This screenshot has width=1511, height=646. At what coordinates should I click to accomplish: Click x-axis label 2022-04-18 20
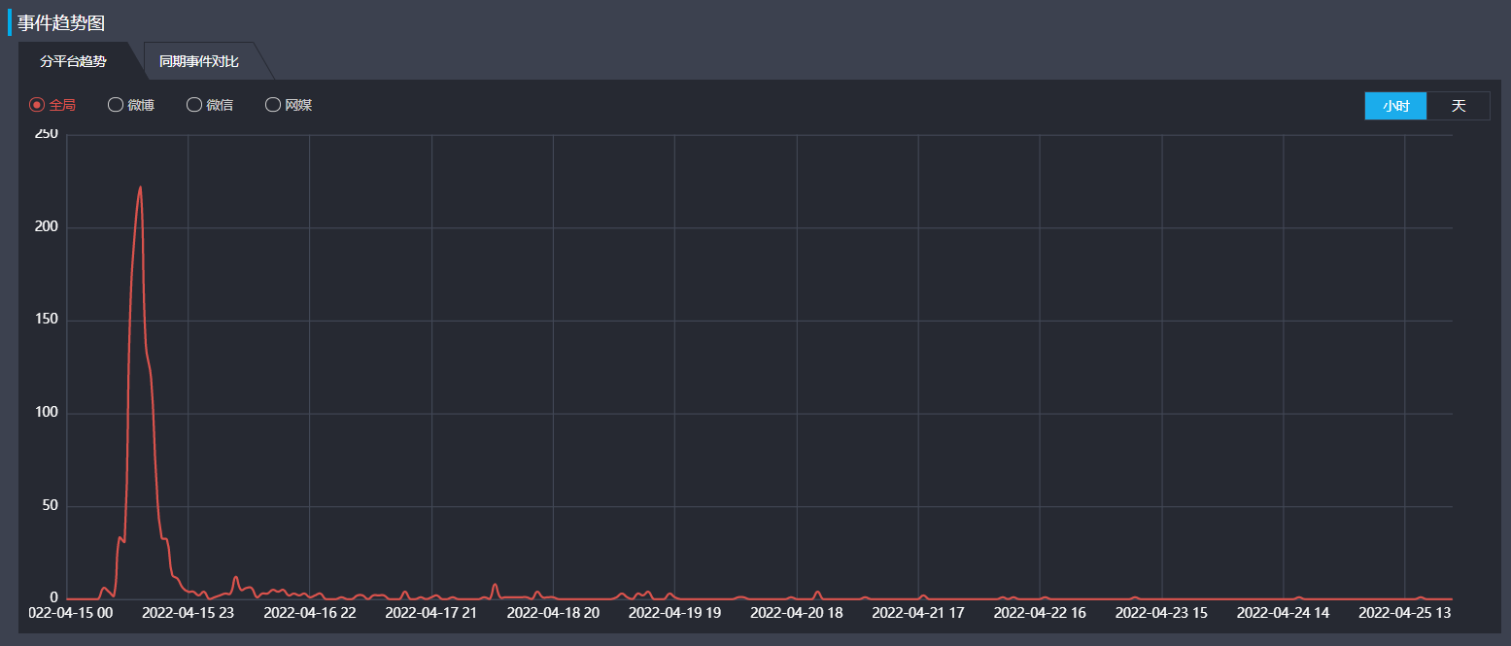tap(553, 613)
